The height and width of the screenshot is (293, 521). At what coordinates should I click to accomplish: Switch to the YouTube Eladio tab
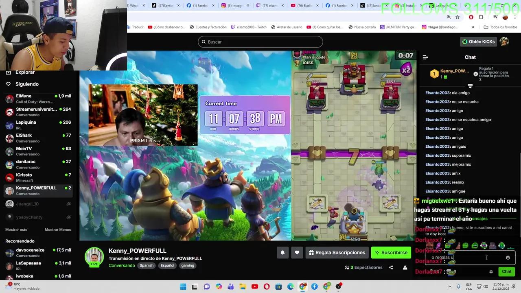pos(305,6)
